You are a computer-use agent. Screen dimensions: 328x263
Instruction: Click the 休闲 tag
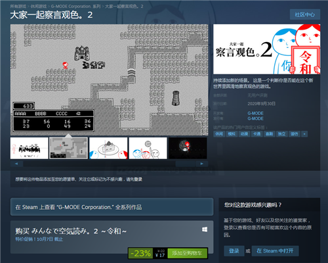219,134
